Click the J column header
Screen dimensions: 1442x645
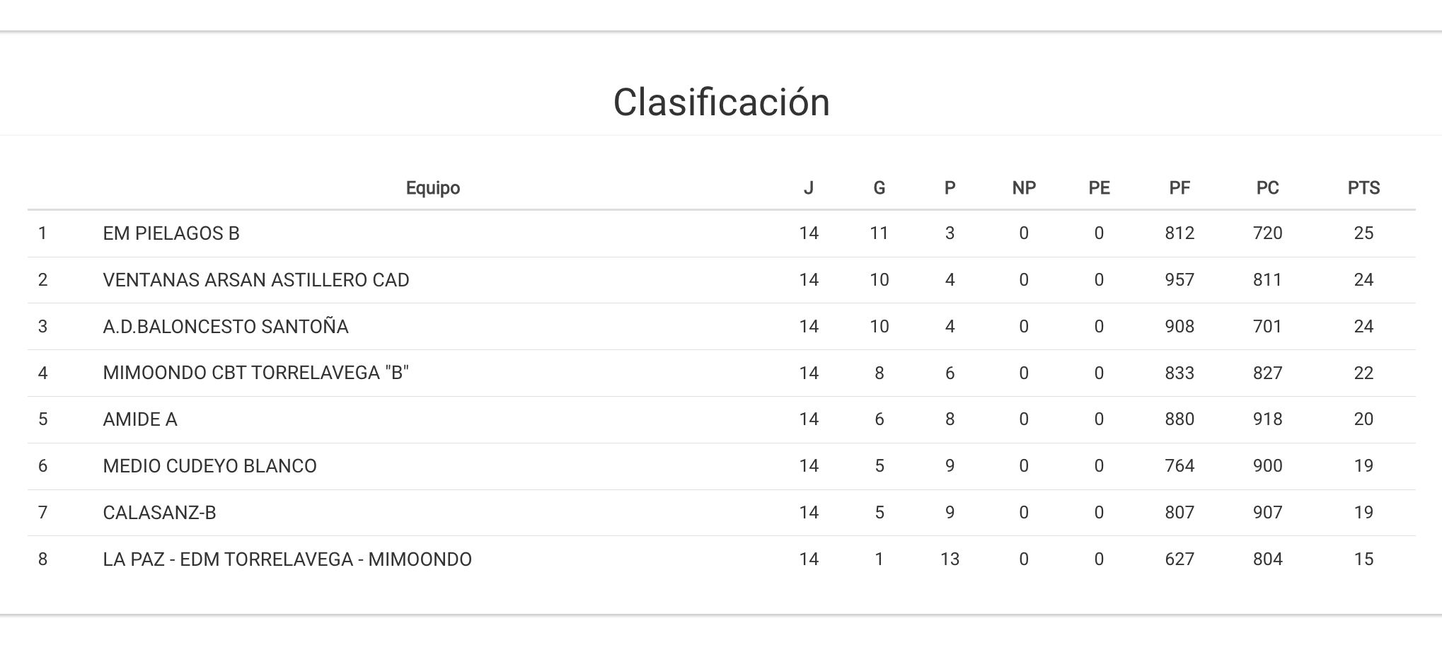coord(808,188)
